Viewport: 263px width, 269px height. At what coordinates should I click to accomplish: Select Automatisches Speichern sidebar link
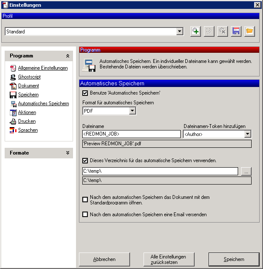(43, 103)
